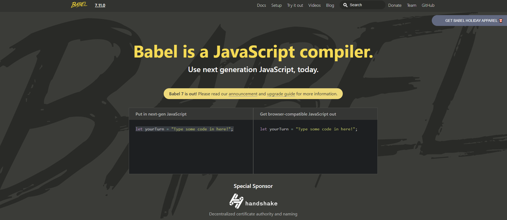Click 'Use next generation JavaScript, today.' subtitle

point(253,70)
